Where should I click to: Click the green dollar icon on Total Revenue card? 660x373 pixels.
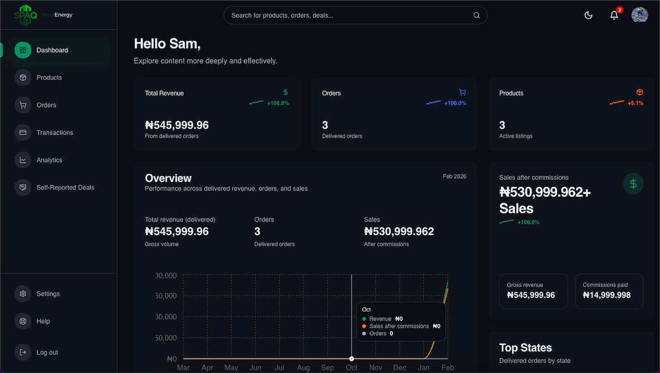285,92
